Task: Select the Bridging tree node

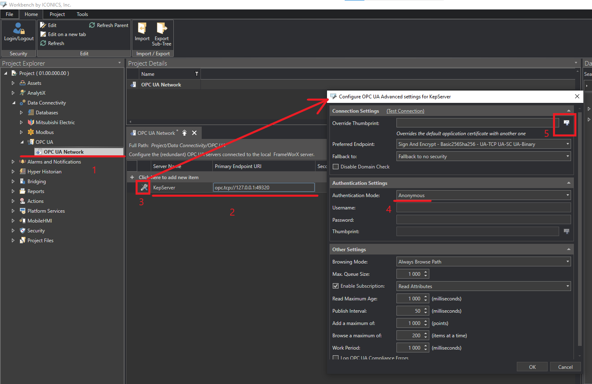Action: tap(37, 182)
